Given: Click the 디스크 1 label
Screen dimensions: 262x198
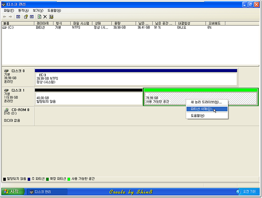Looking at the screenshot, I should [x=18, y=90].
